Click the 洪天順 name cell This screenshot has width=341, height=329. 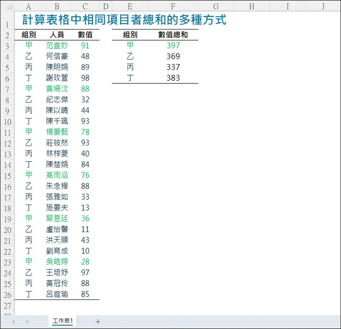coord(57,240)
